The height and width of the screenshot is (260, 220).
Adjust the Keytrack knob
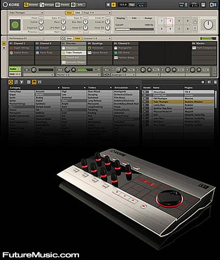[x=41, y=28]
